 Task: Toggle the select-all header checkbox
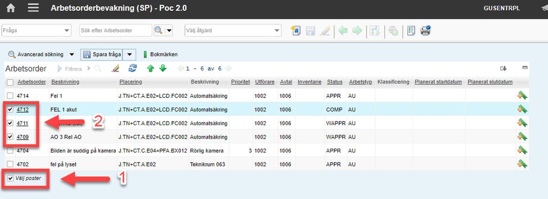click(x=10, y=82)
